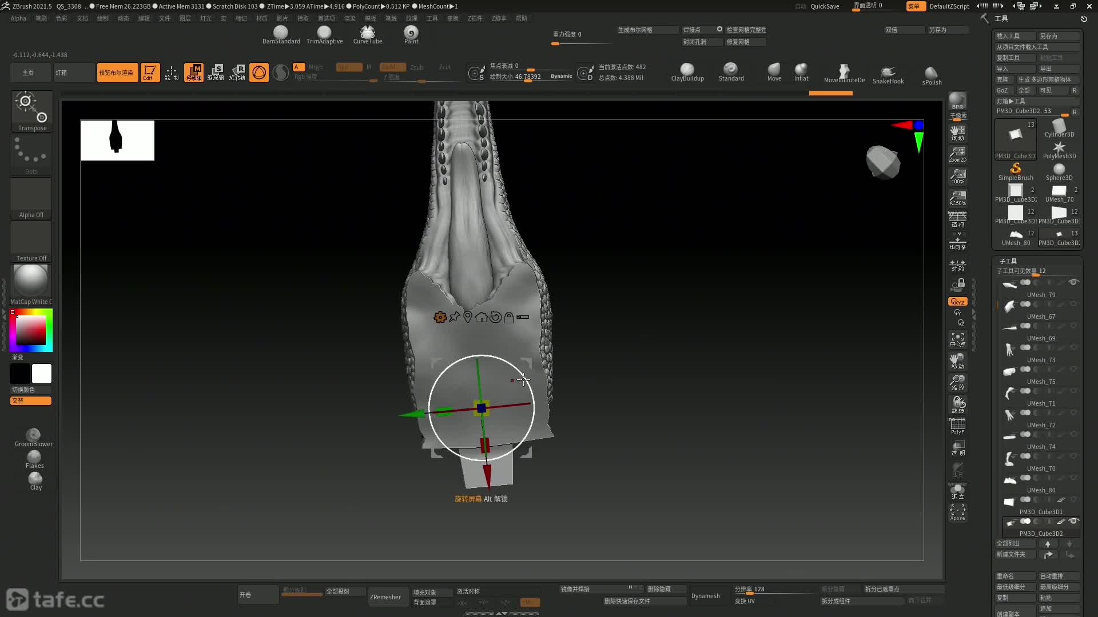Collapse the 子工具 (Subtool) panel header
Image resolution: width=1098 pixels, height=617 pixels.
(x=1008, y=261)
